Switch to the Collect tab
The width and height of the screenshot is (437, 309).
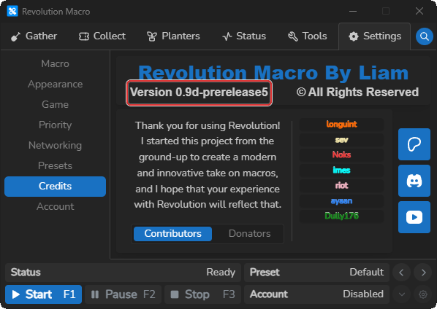(x=102, y=36)
